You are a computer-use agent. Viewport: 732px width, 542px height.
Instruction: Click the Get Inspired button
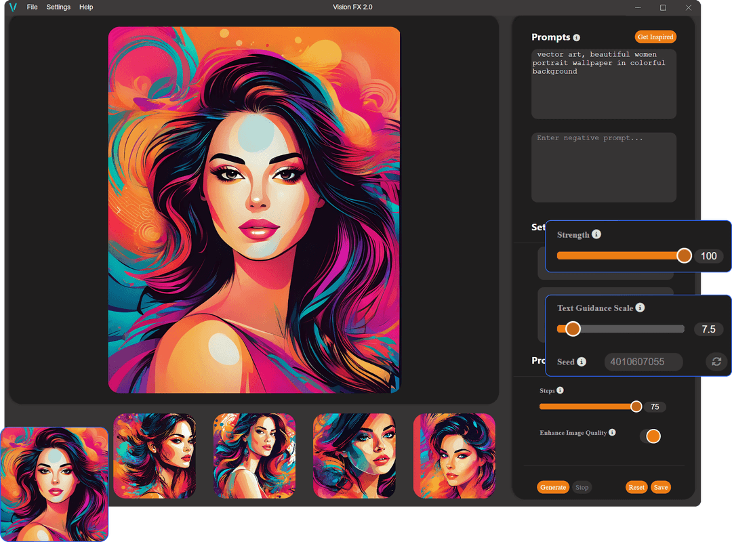[655, 37]
